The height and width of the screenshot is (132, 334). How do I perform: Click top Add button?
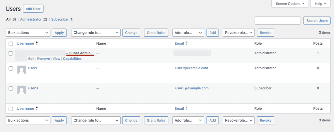pos(213,33)
